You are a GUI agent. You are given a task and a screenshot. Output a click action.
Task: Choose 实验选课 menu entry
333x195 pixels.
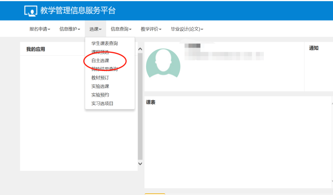pyautogui.click(x=100, y=86)
